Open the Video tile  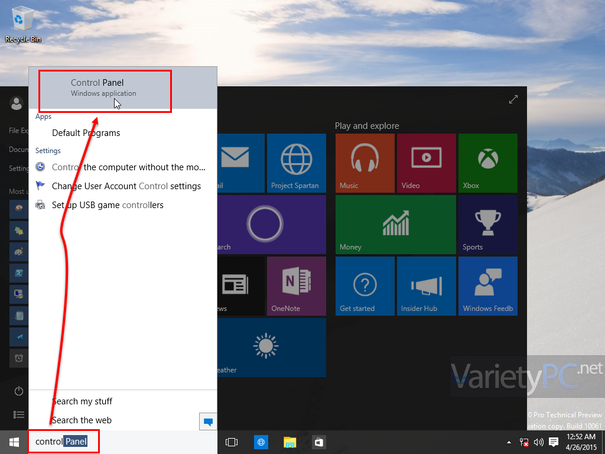coord(427,163)
